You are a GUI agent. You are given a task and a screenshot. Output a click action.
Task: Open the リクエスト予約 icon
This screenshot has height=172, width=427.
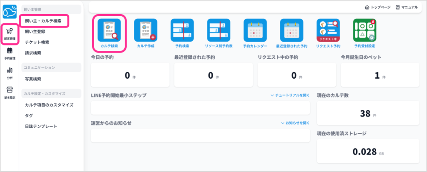point(328,30)
